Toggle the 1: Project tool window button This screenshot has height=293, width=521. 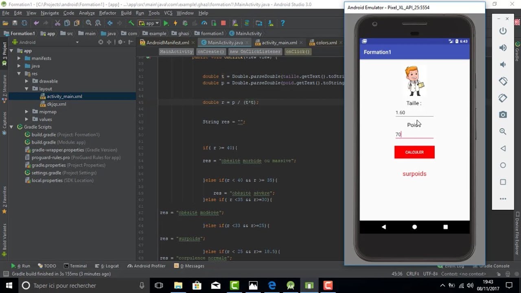point(4,54)
